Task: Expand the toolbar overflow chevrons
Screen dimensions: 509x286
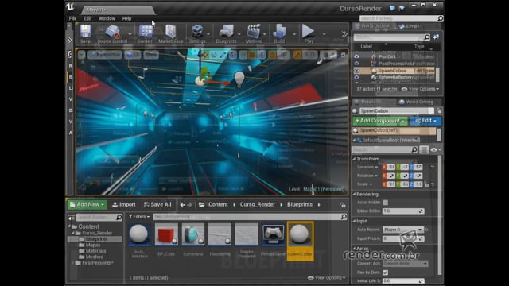Action: tap(344, 33)
